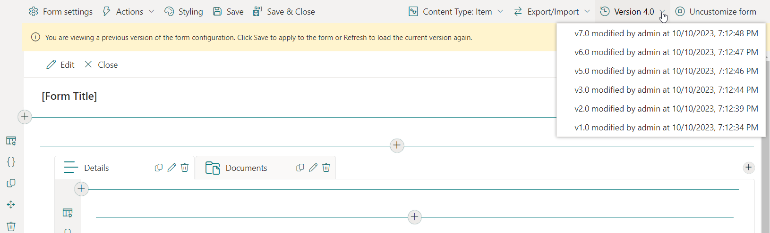
Task: Add a new tab with plus button
Action: (x=749, y=168)
